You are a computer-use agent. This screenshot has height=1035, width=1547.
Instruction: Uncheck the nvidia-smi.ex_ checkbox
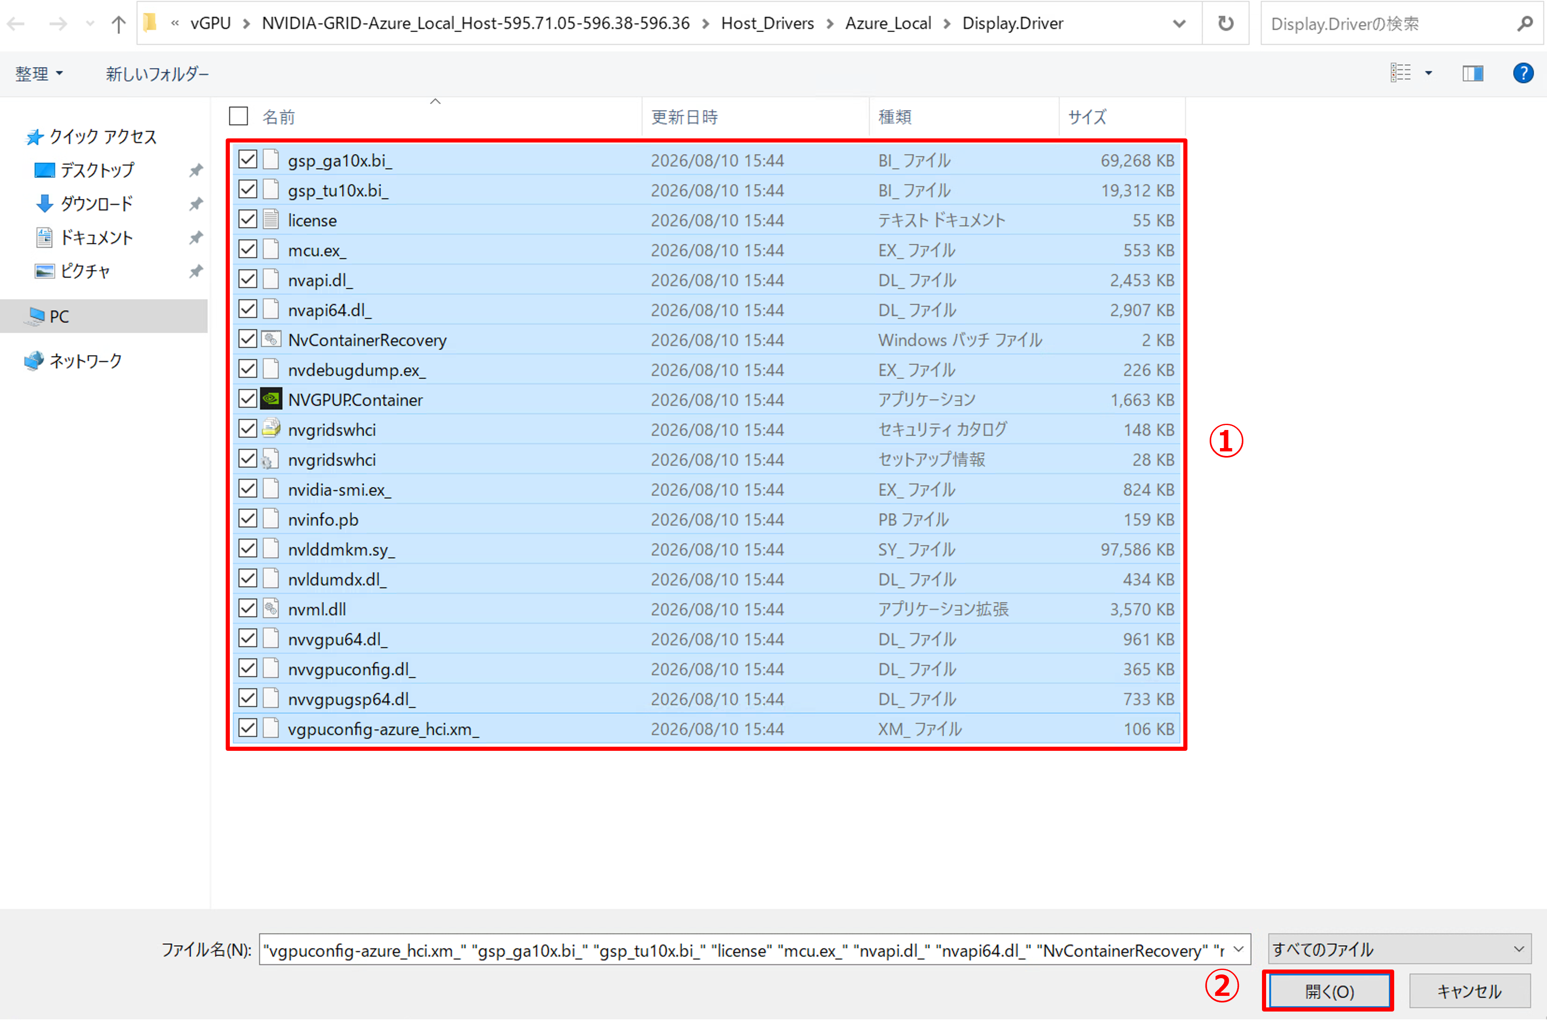(x=248, y=488)
